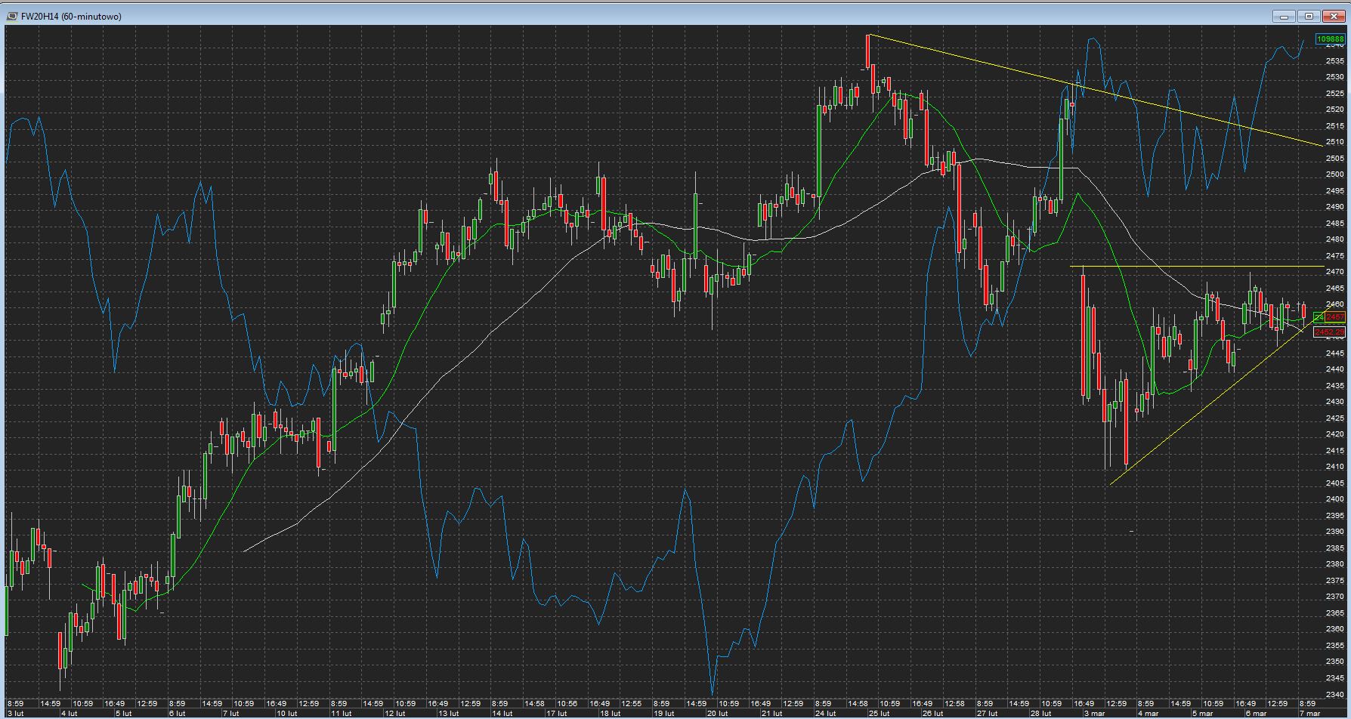Click the 3 mar date on time axis
The width and height of the screenshot is (1351, 719).
tap(1094, 713)
